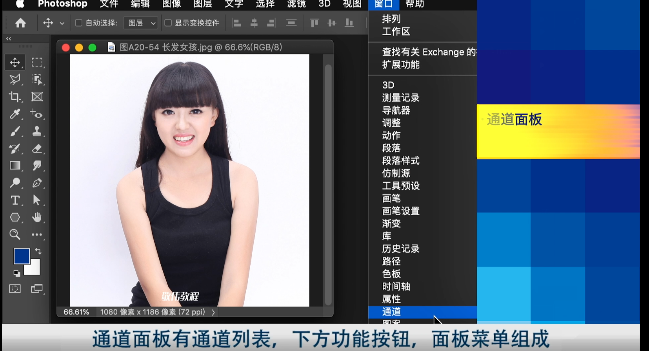Select the Object Selection tool
This screenshot has width=649, height=351.
37,79
